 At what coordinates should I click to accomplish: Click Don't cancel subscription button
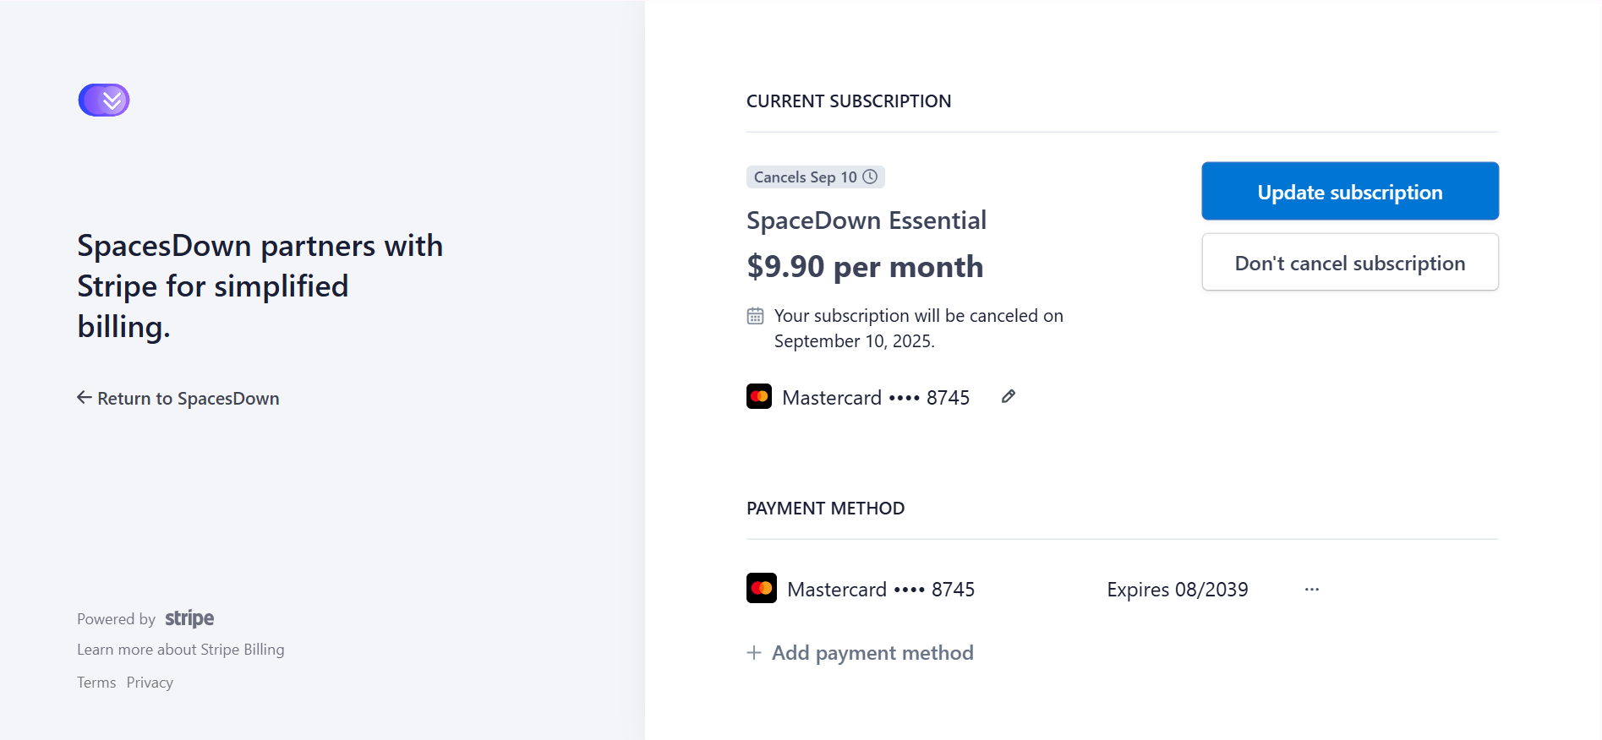[x=1350, y=263]
